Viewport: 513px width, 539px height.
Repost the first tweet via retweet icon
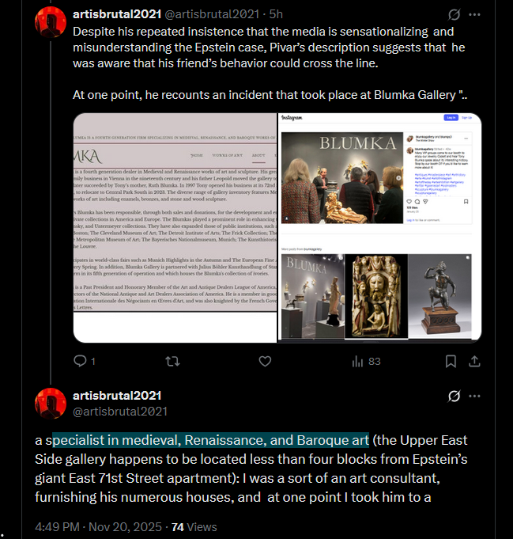pos(172,361)
